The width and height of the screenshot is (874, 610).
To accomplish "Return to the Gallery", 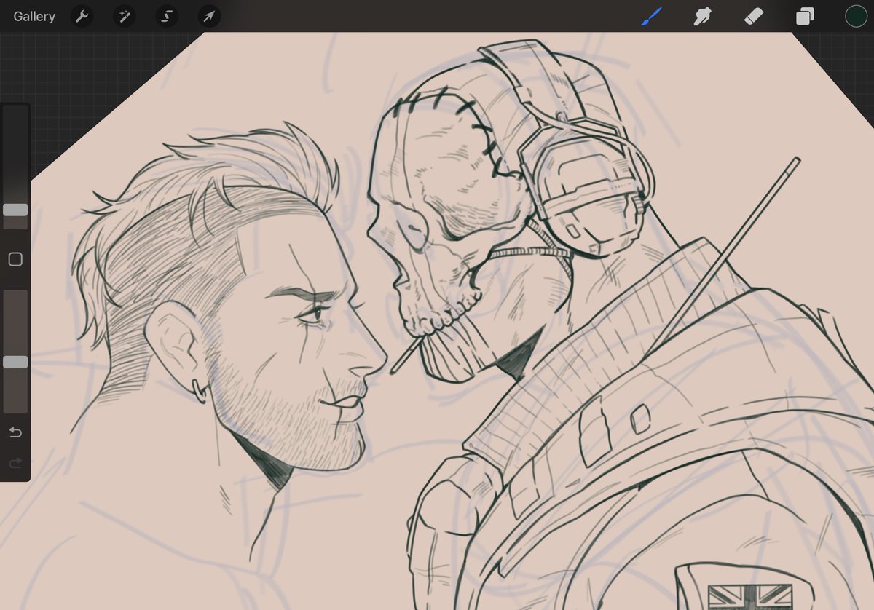I will click(x=34, y=16).
